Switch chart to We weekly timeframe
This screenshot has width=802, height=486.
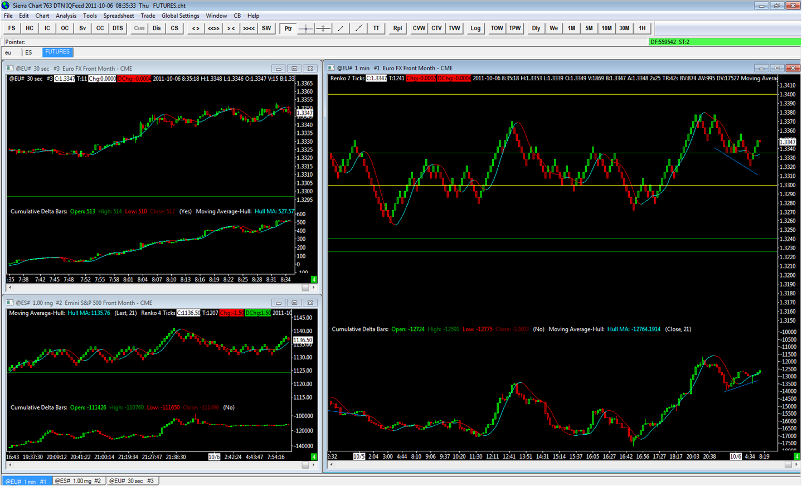[554, 28]
